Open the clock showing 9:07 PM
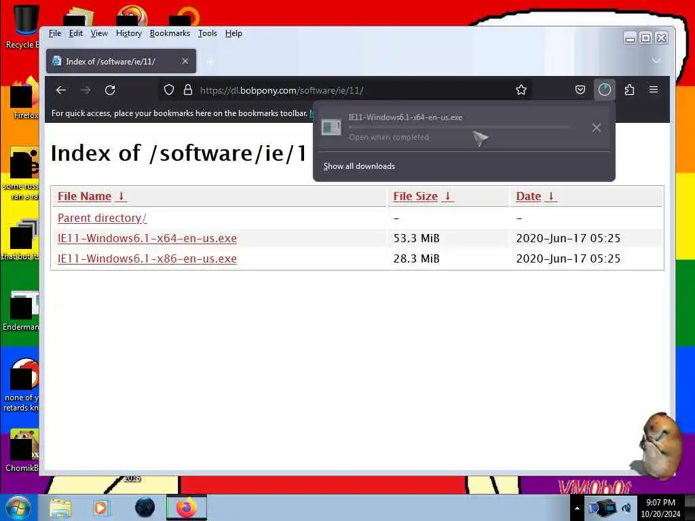Viewport: 695px width, 521px height. (660, 508)
